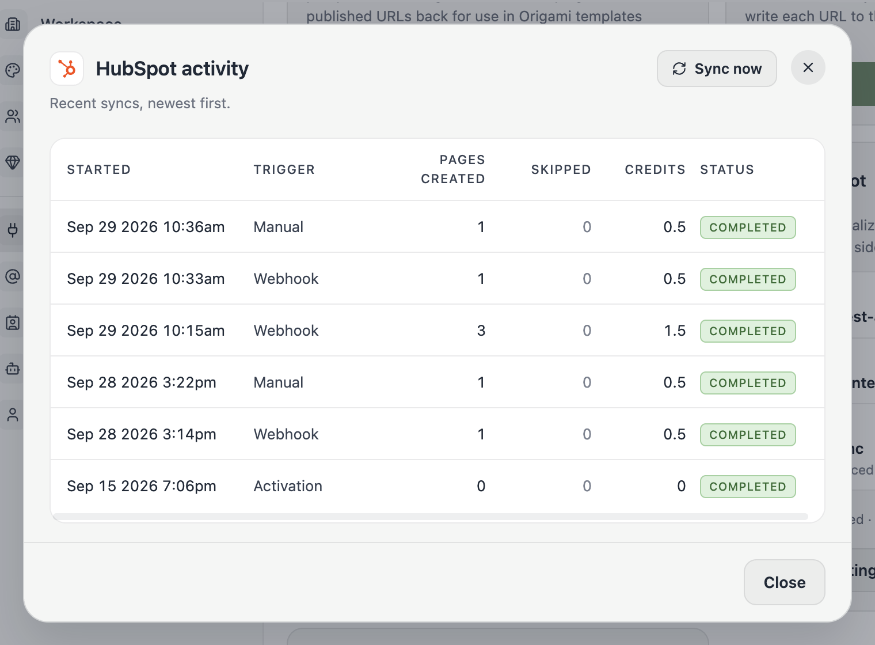Click Manual trigger for Sep 28 3:22pm
Viewport: 875px width, 645px height.
click(x=279, y=382)
